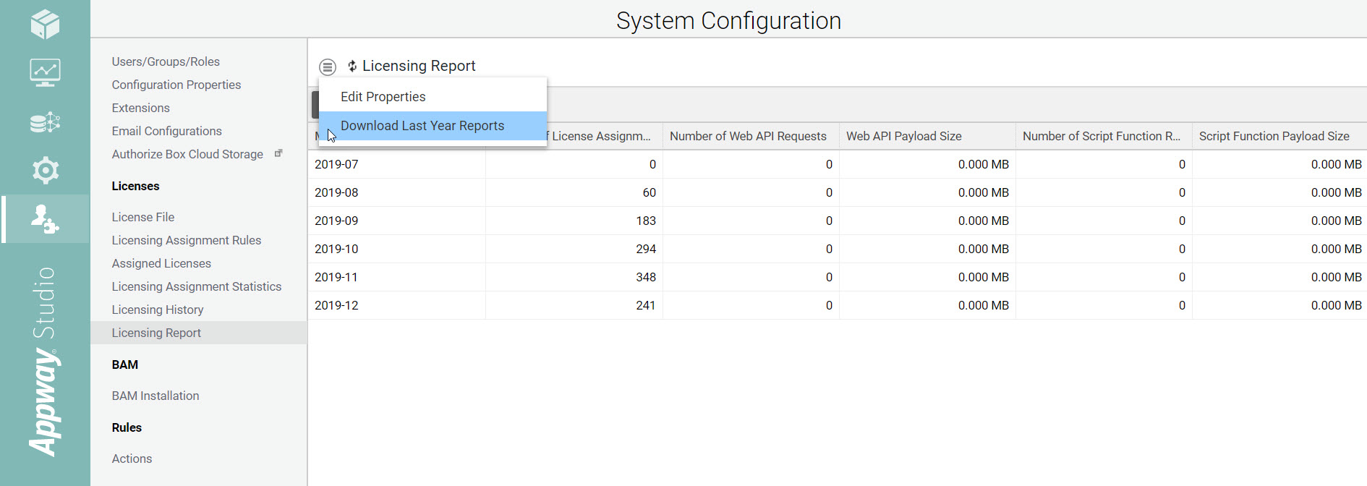Open the monitor chart icon in sidebar
This screenshot has height=486, width=1367.
(45, 72)
